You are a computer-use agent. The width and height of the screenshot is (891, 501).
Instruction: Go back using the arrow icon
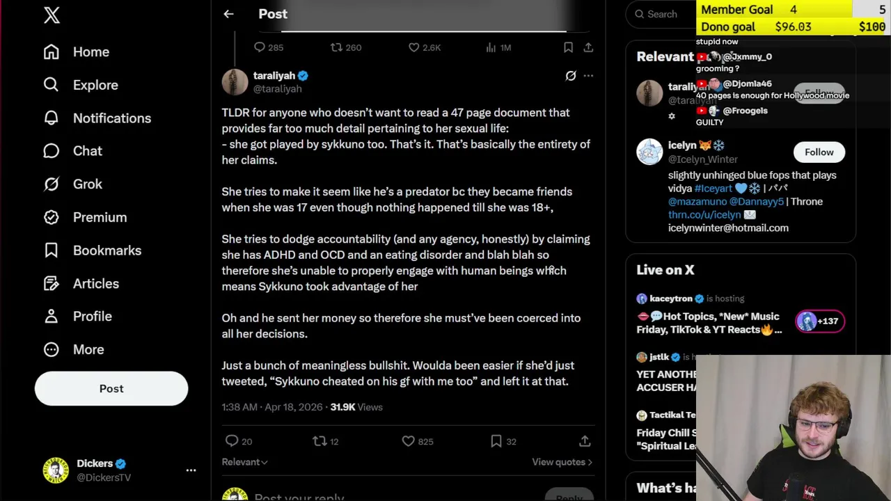[x=228, y=14]
